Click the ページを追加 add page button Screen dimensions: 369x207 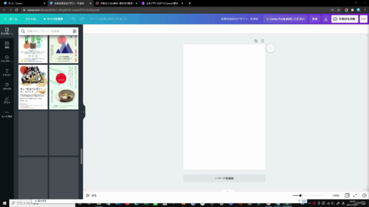coord(224,178)
